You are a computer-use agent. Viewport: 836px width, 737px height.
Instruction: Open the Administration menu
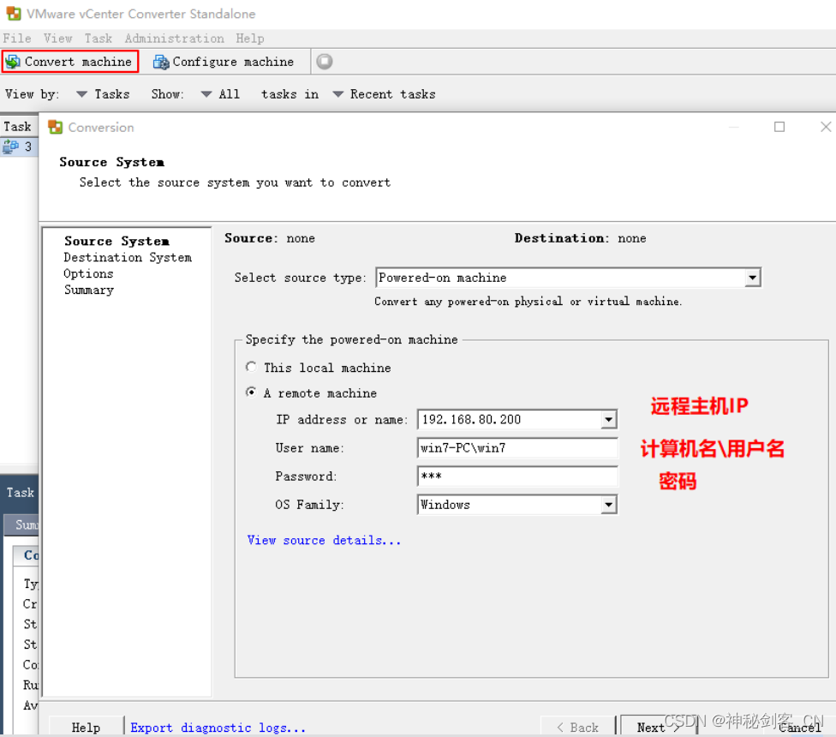point(175,39)
